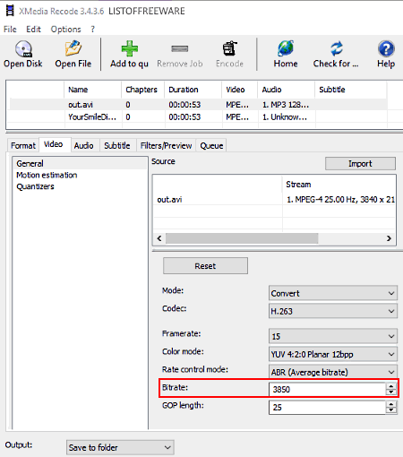Select out.avi in the Source table
The height and width of the screenshot is (457, 403).
click(x=169, y=200)
